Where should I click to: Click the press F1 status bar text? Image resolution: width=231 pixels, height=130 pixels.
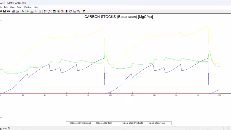click(x=6, y=128)
